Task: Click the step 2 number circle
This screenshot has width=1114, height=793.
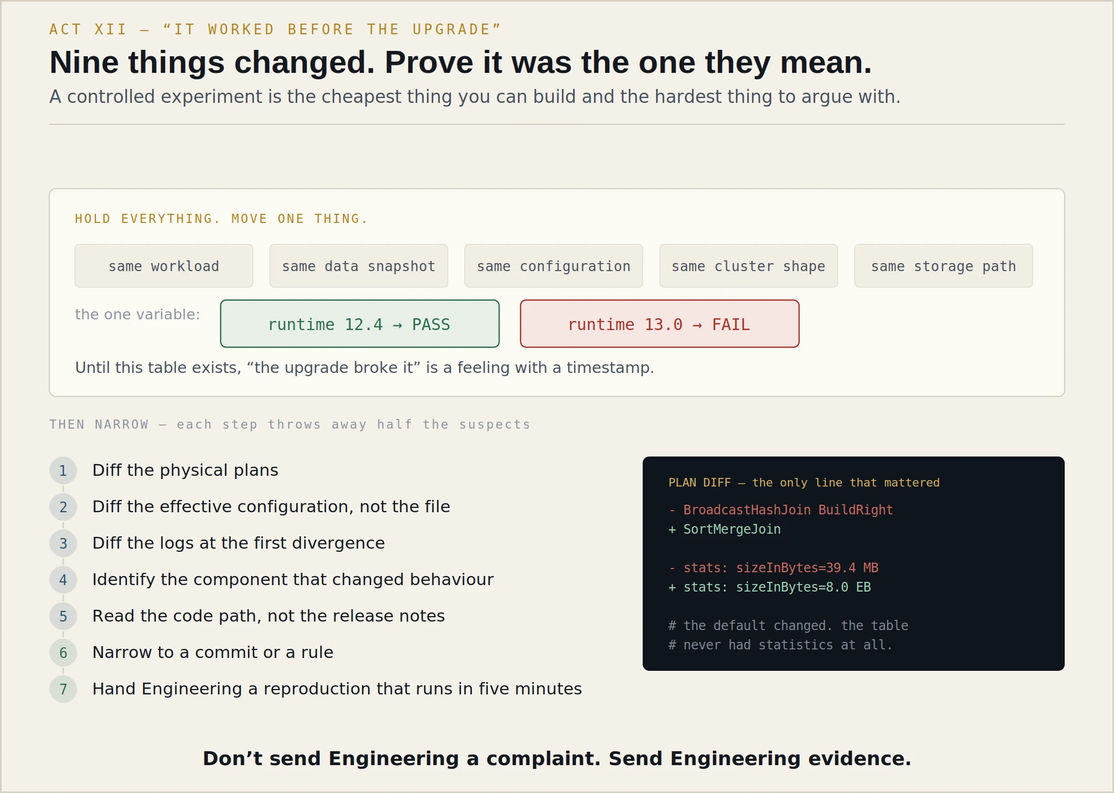Action: tap(63, 507)
